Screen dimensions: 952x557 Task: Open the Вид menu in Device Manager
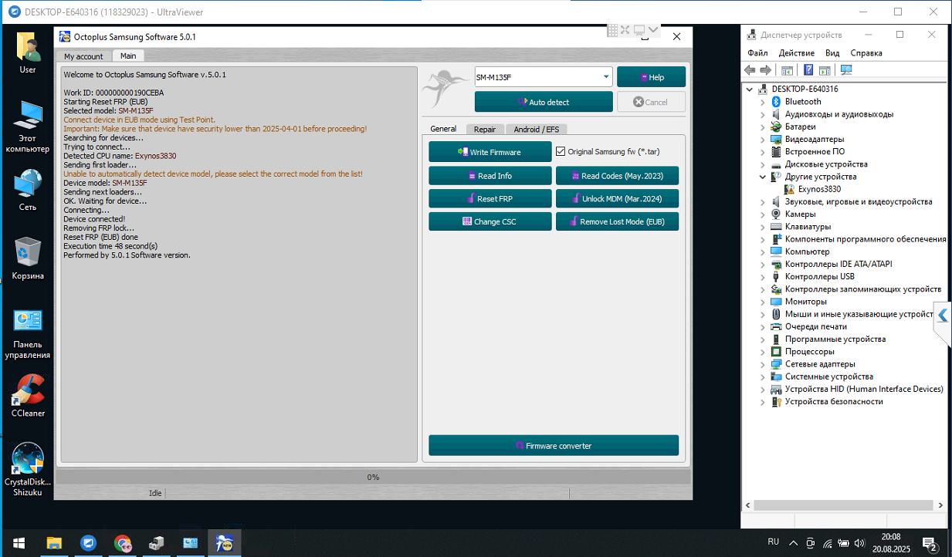click(832, 53)
